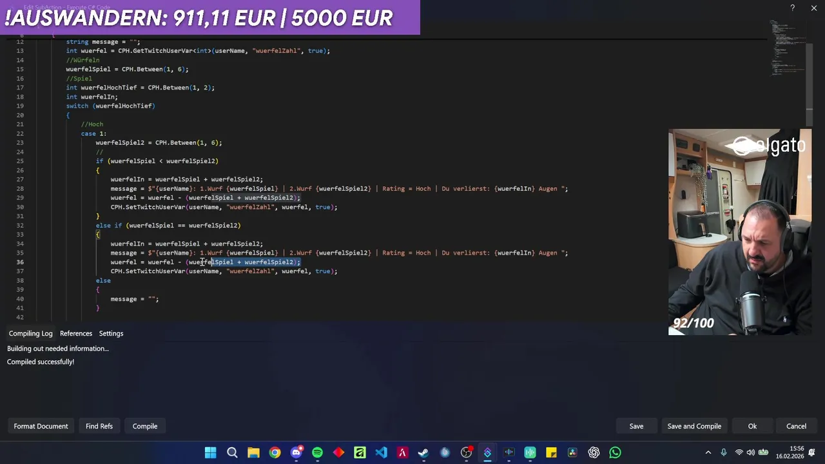This screenshot has height=464, width=825.
Task: Switch to the Compiling Log tab
Action: point(30,333)
